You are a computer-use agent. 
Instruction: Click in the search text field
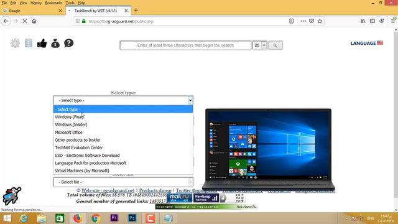[x=185, y=45]
